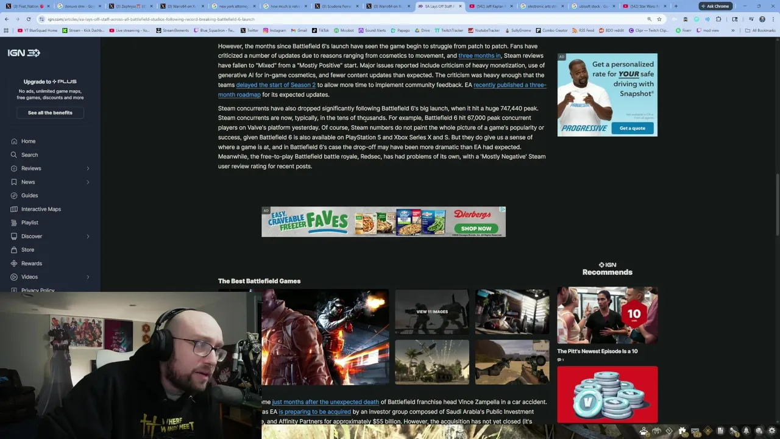Expand the Discover submenu arrow
Image resolution: width=780 pixels, height=439 pixels.
pyautogui.click(x=88, y=236)
